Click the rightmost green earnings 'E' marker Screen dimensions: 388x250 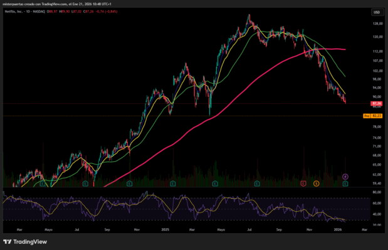pyautogui.click(x=345, y=184)
